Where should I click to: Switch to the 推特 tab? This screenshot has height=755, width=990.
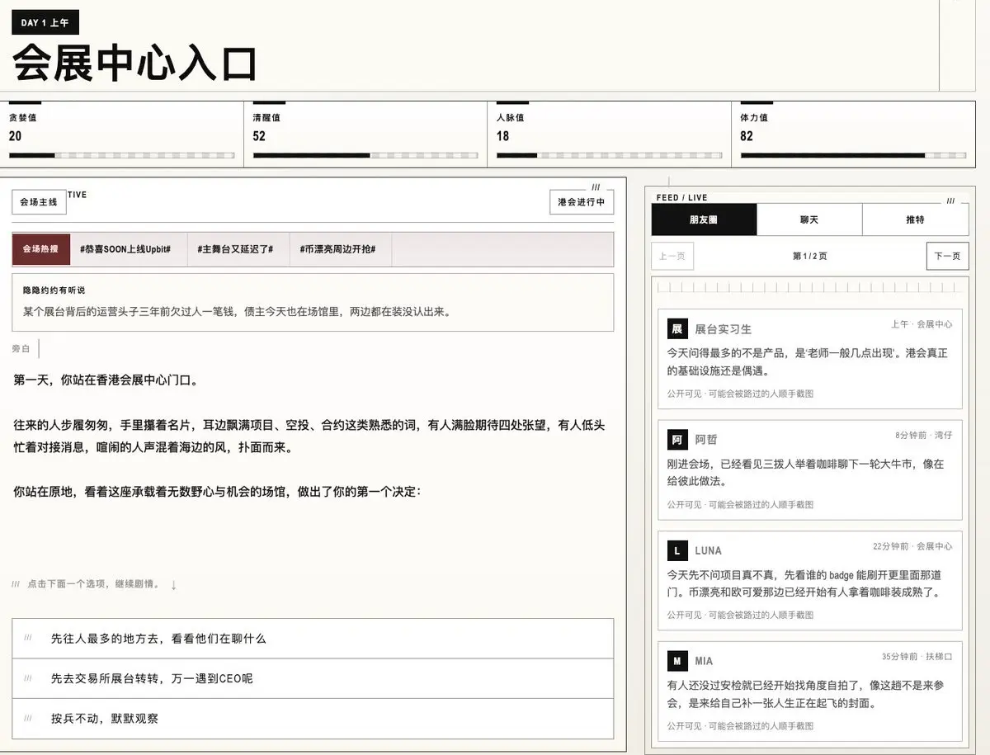[916, 219]
